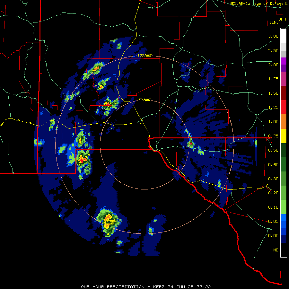Select the 0.20 legend value
Image resolution: width=289 pixels, height=289 pixels.
(x=273, y=193)
